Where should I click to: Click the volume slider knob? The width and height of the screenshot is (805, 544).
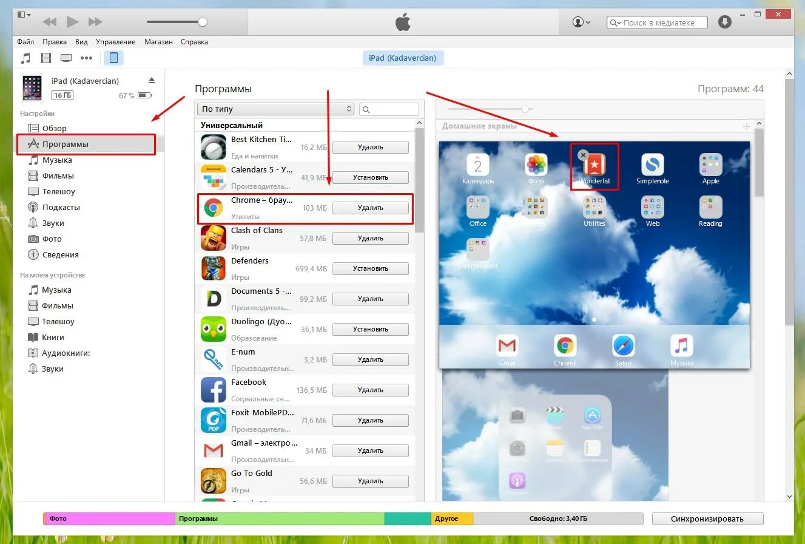coord(203,22)
